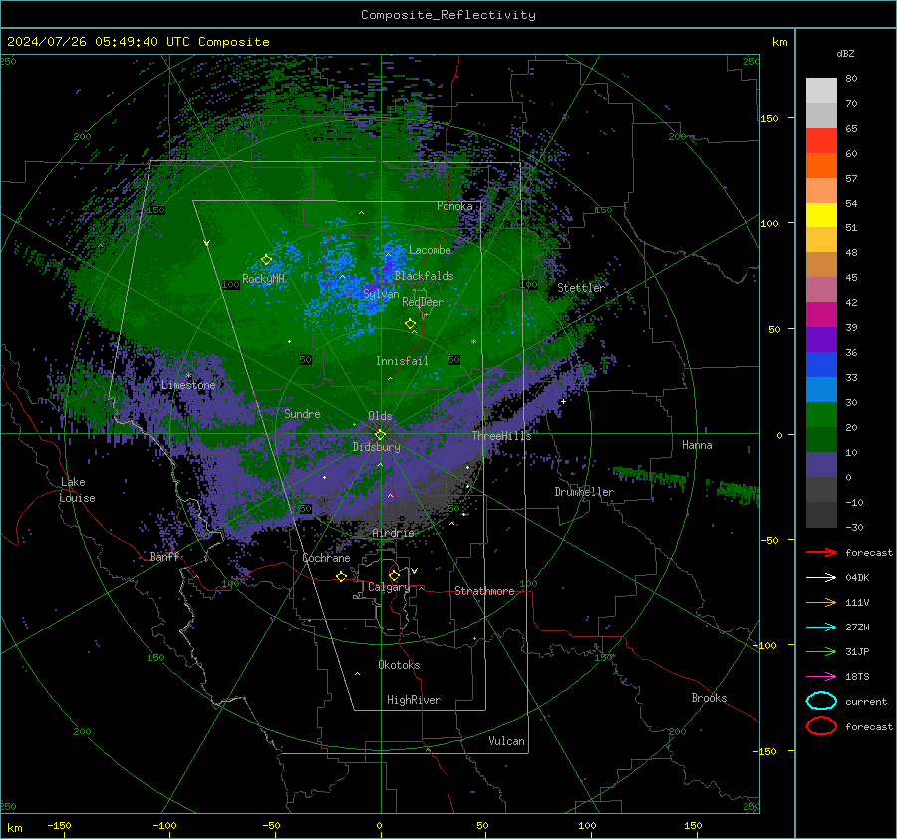Image resolution: width=897 pixels, height=839 pixels.
Task: Click the Brooks label
Action: point(709,698)
